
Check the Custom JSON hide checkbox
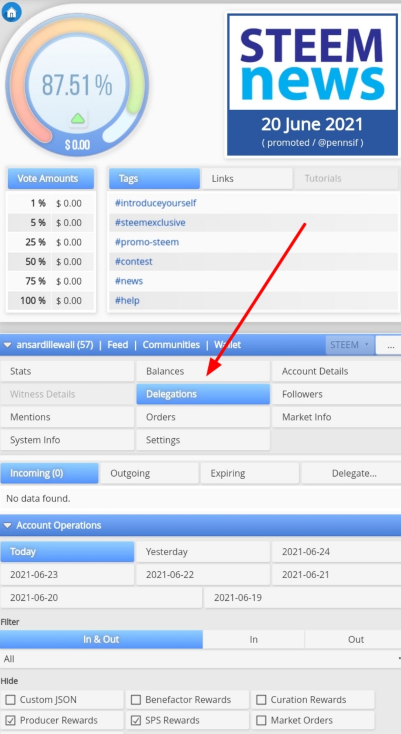(11, 700)
